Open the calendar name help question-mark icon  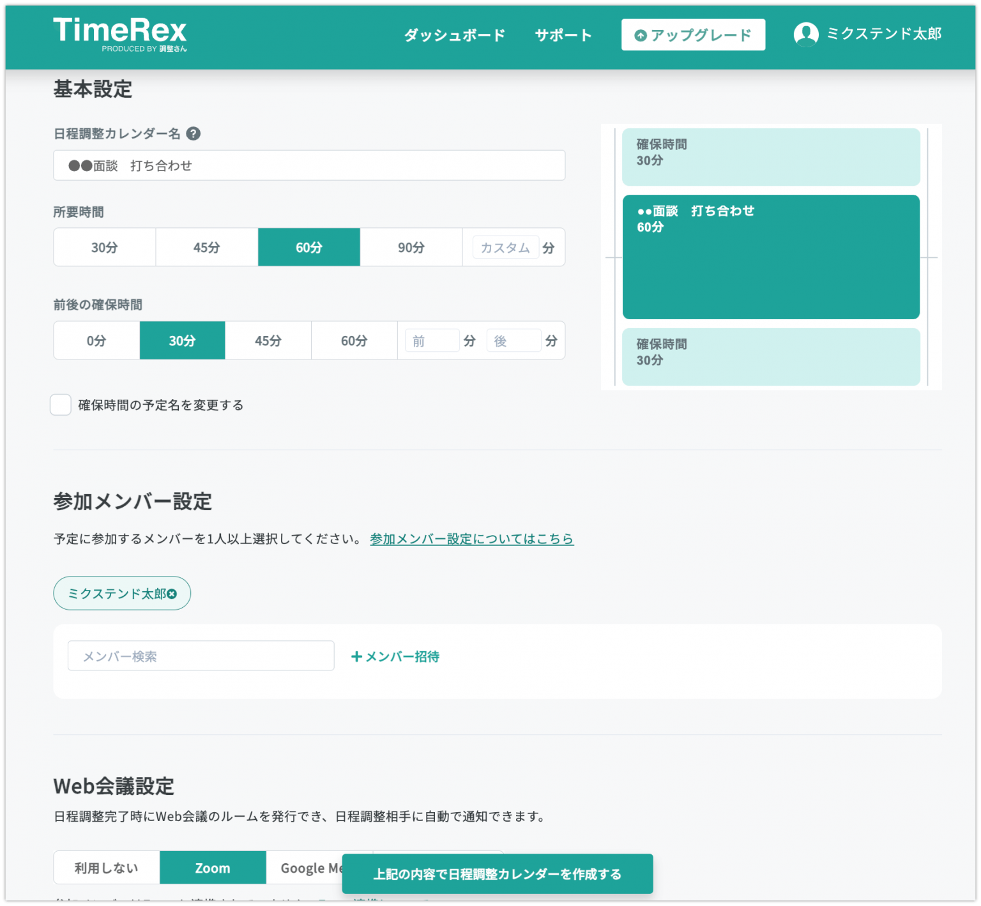(x=195, y=133)
